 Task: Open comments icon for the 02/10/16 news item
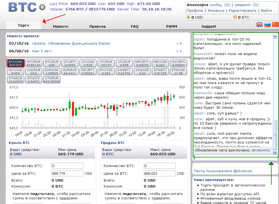click(x=177, y=44)
